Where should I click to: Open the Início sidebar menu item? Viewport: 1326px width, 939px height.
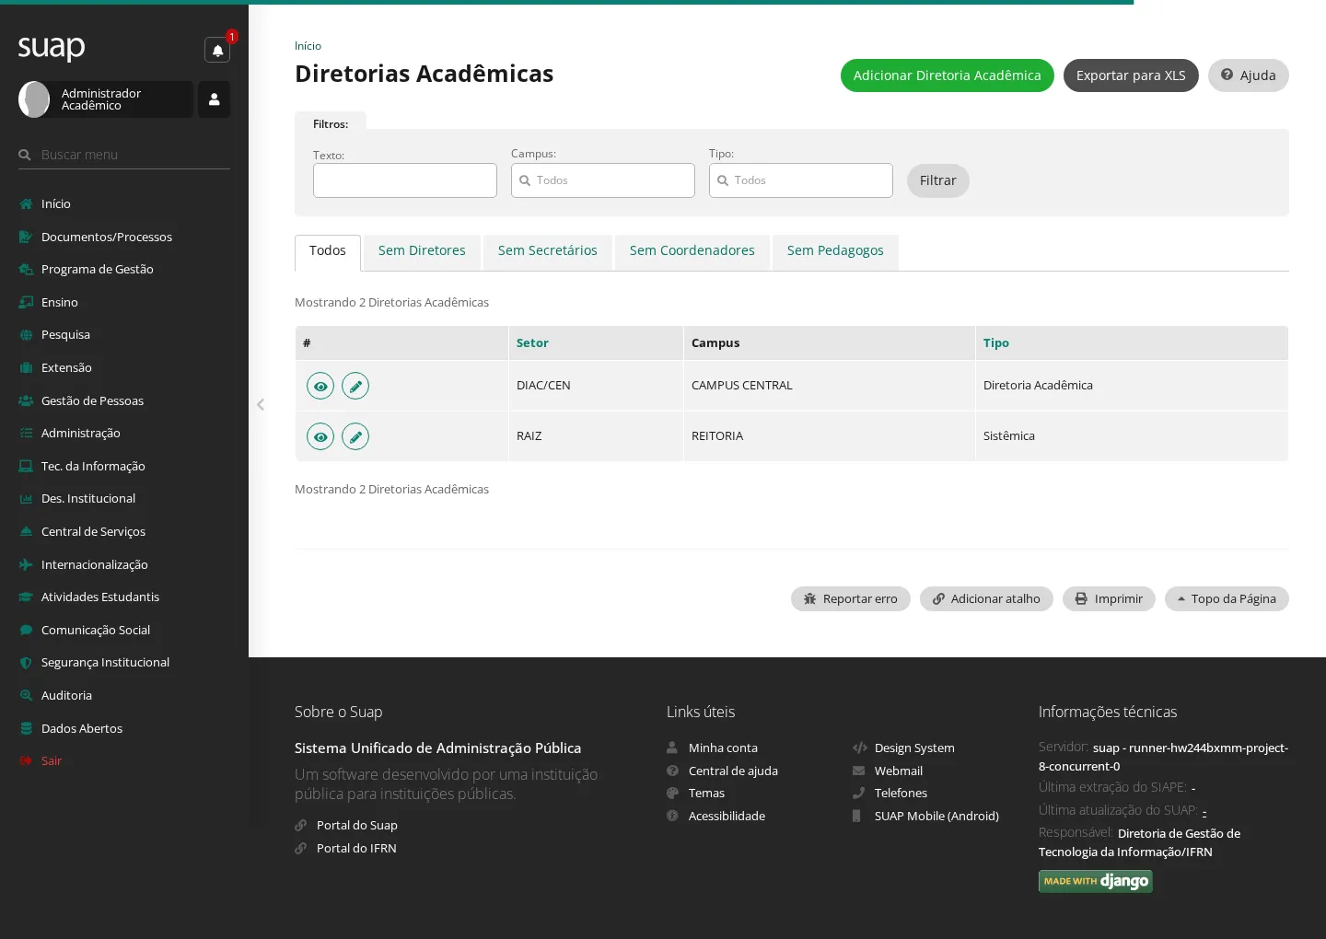124,203
